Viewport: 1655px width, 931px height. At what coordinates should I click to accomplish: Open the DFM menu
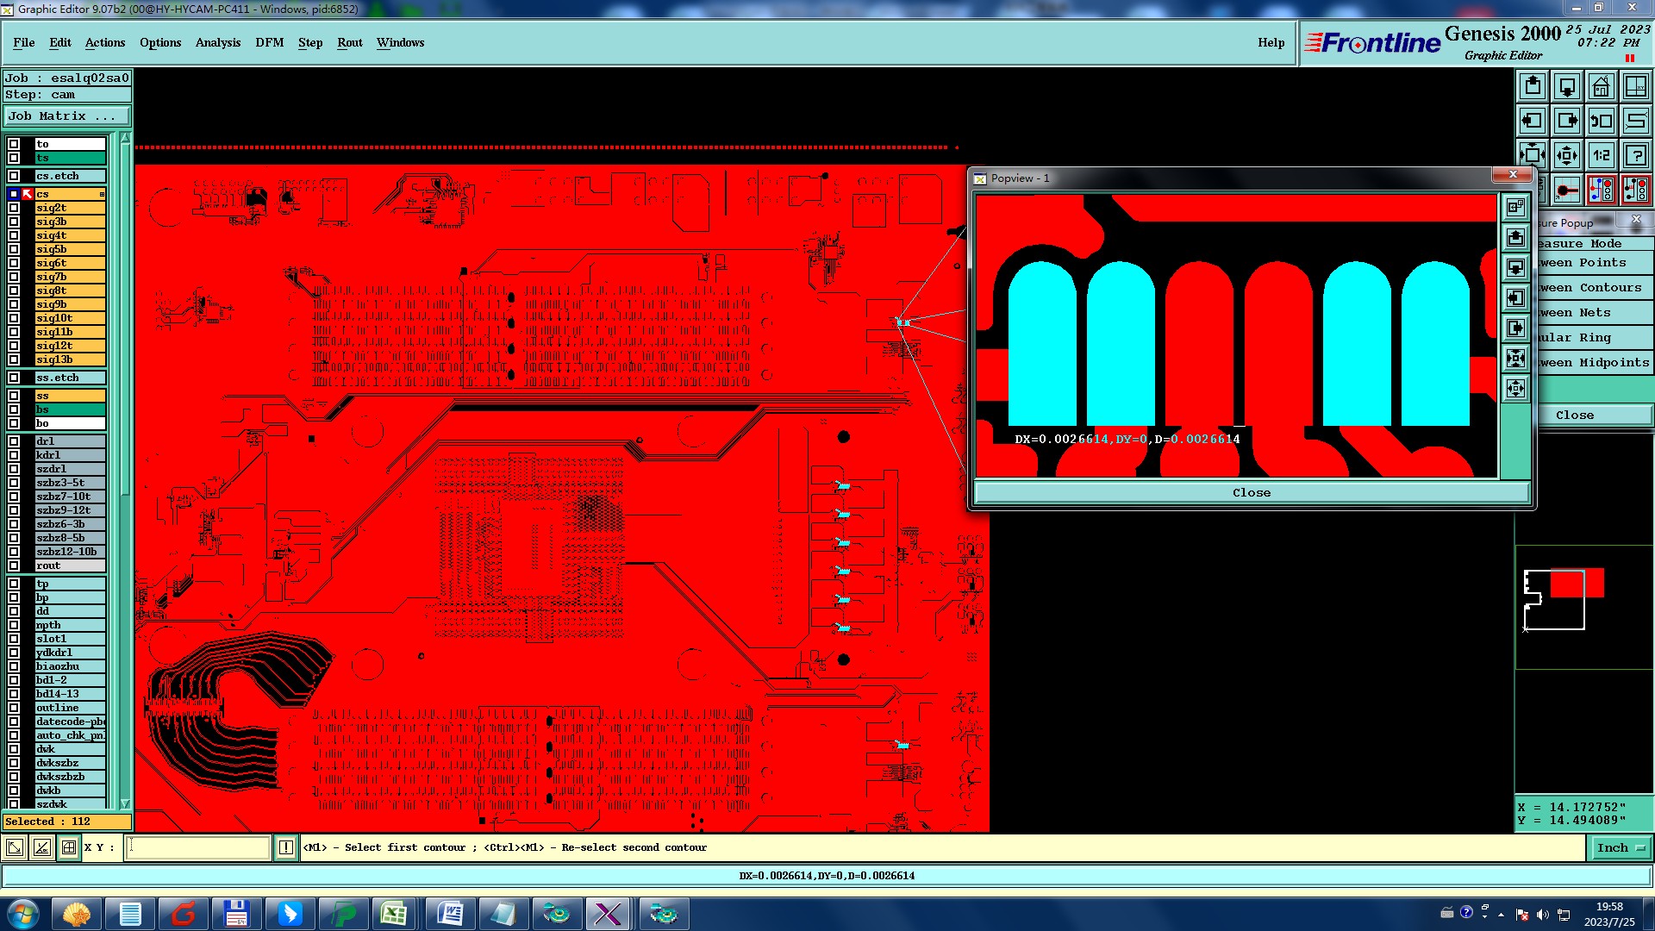point(269,42)
